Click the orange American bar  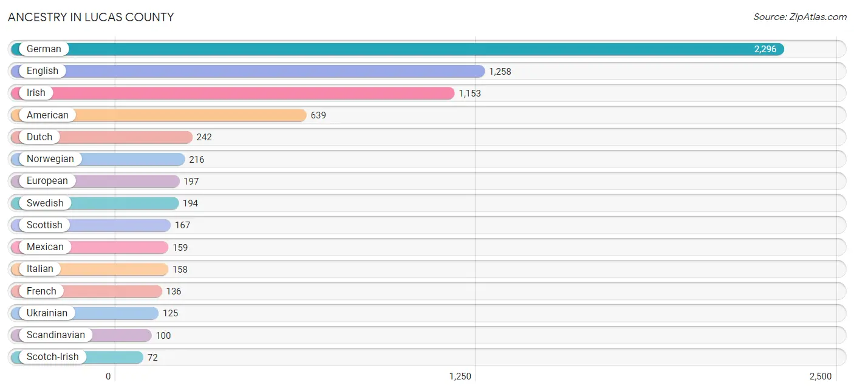point(159,115)
